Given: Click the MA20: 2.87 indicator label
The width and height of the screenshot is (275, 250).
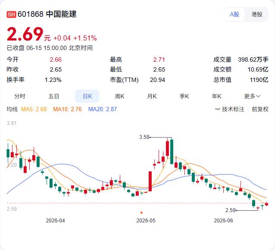Looking at the screenshot, I should pyautogui.click(x=103, y=109).
